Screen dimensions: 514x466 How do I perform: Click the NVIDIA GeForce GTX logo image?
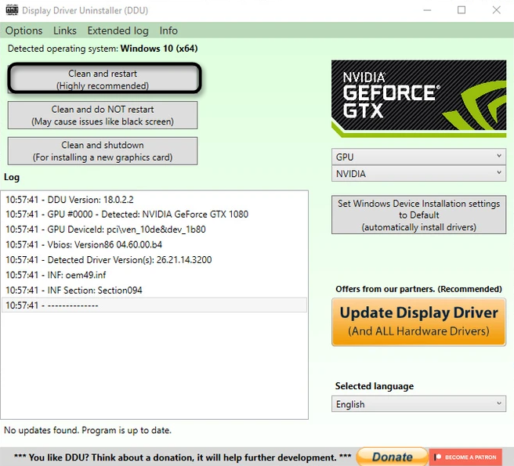point(418,99)
